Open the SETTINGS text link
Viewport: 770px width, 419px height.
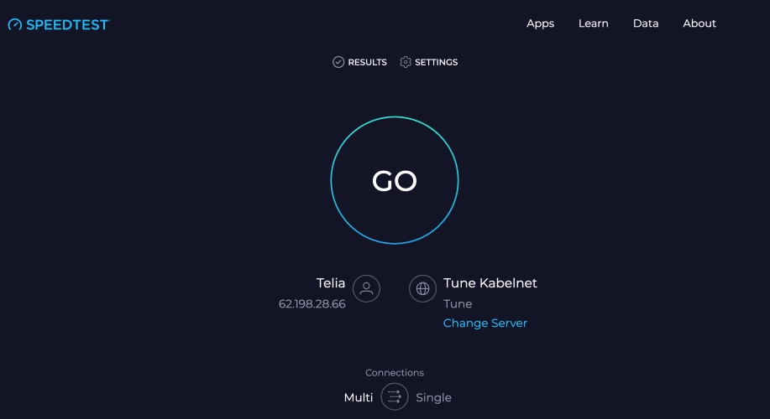click(436, 62)
